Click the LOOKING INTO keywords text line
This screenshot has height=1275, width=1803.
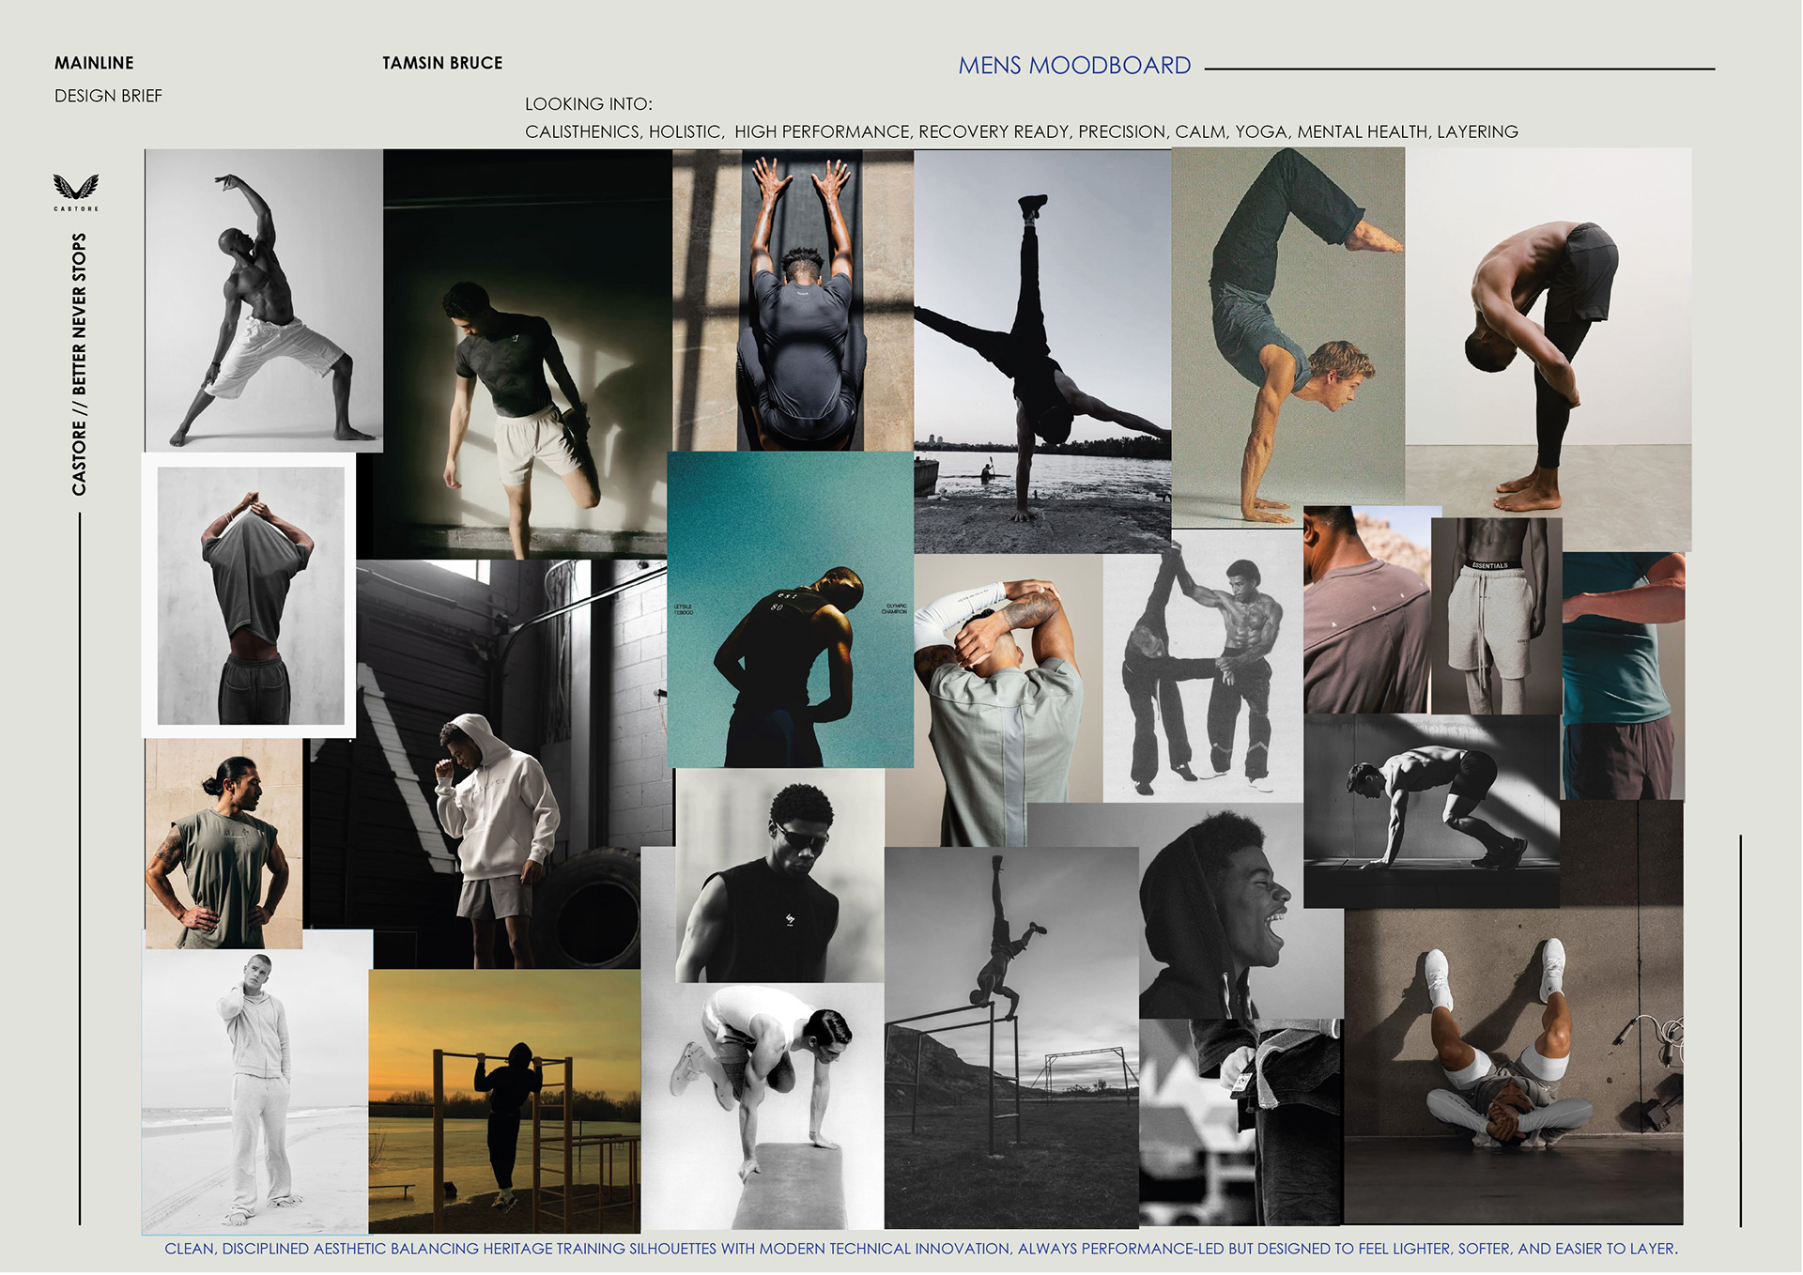[x=1021, y=131]
